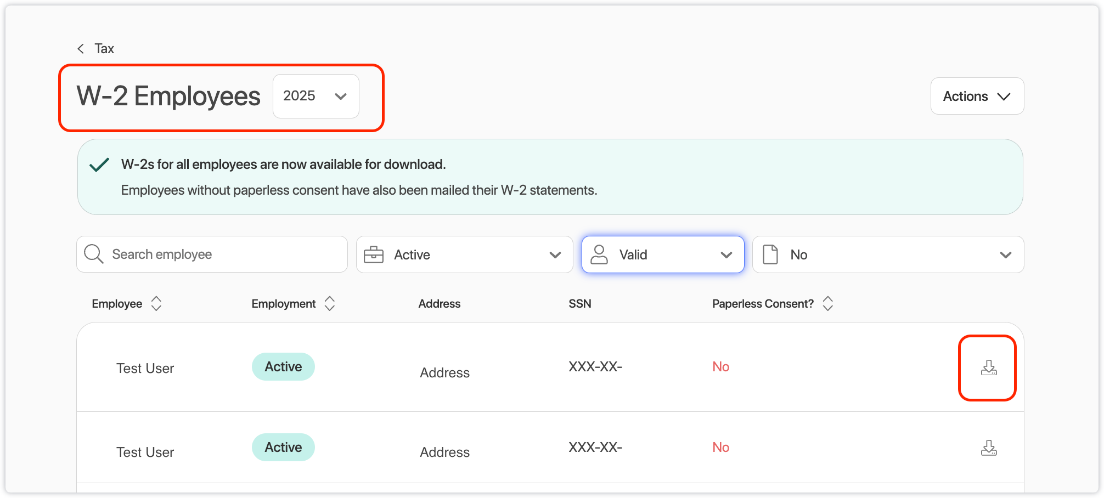Click the first Test User name
This screenshot has height=498, width=1104.
pos(145,368)
